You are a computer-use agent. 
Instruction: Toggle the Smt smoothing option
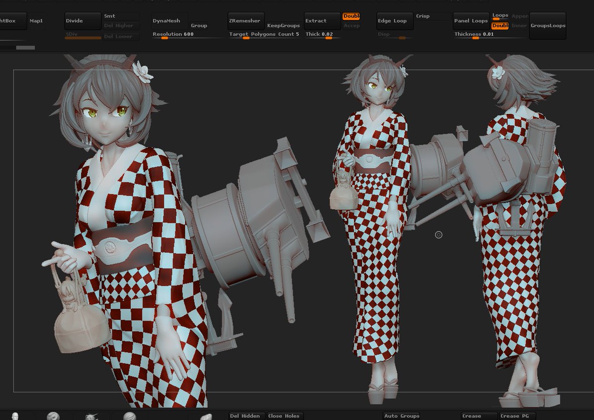click(x=121, y=16)
